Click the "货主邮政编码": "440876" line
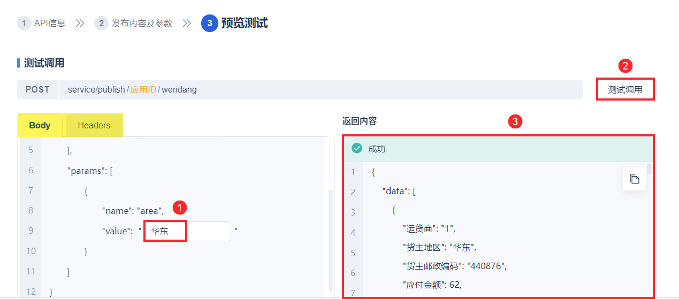 (454, 265)
